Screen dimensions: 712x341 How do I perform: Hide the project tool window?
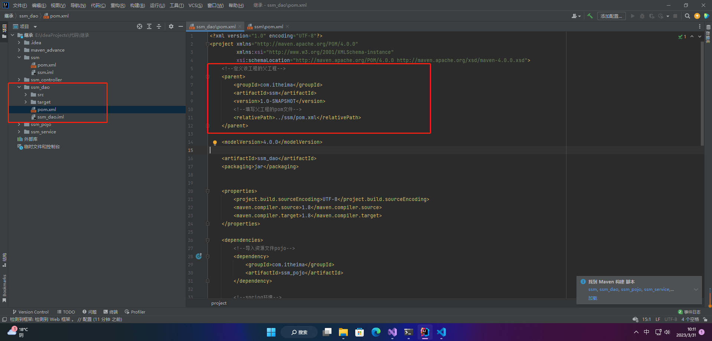coord(181,26)
